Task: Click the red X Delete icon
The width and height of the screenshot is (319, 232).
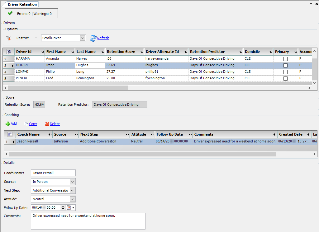Action: [x=47, y=124]
